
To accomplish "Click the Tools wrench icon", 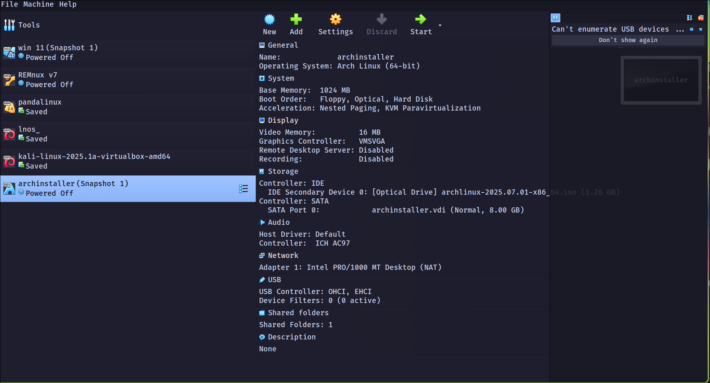I will coord(9,25).
